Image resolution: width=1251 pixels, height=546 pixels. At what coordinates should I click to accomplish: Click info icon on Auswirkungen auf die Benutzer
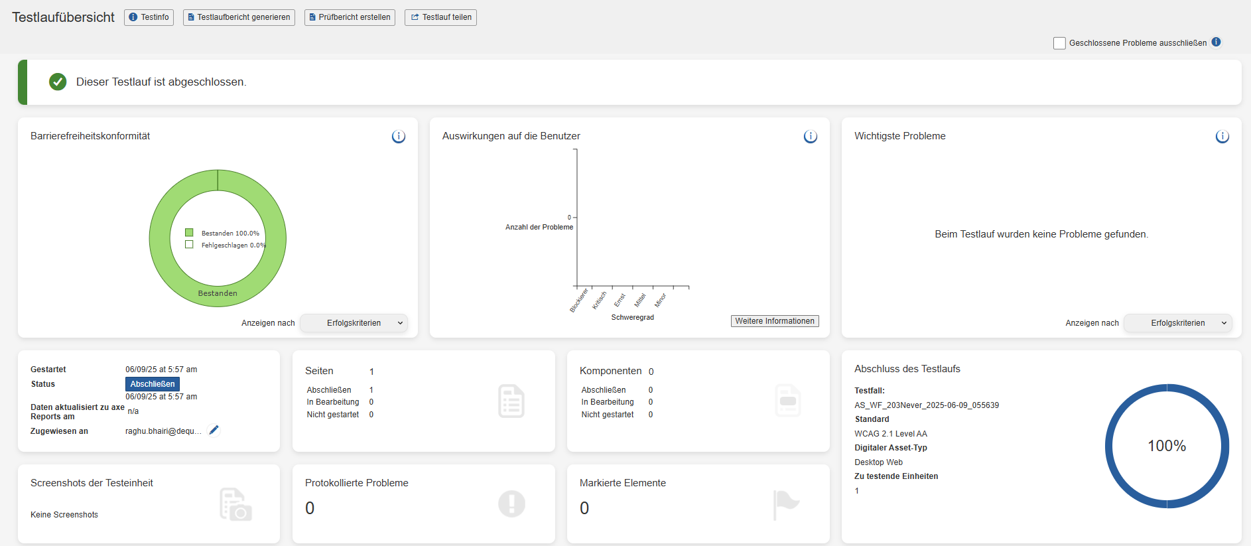coord(810,137)
